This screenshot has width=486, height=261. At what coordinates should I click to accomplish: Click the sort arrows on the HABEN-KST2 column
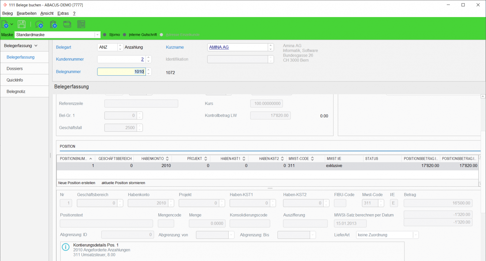[x=282, y=158]
